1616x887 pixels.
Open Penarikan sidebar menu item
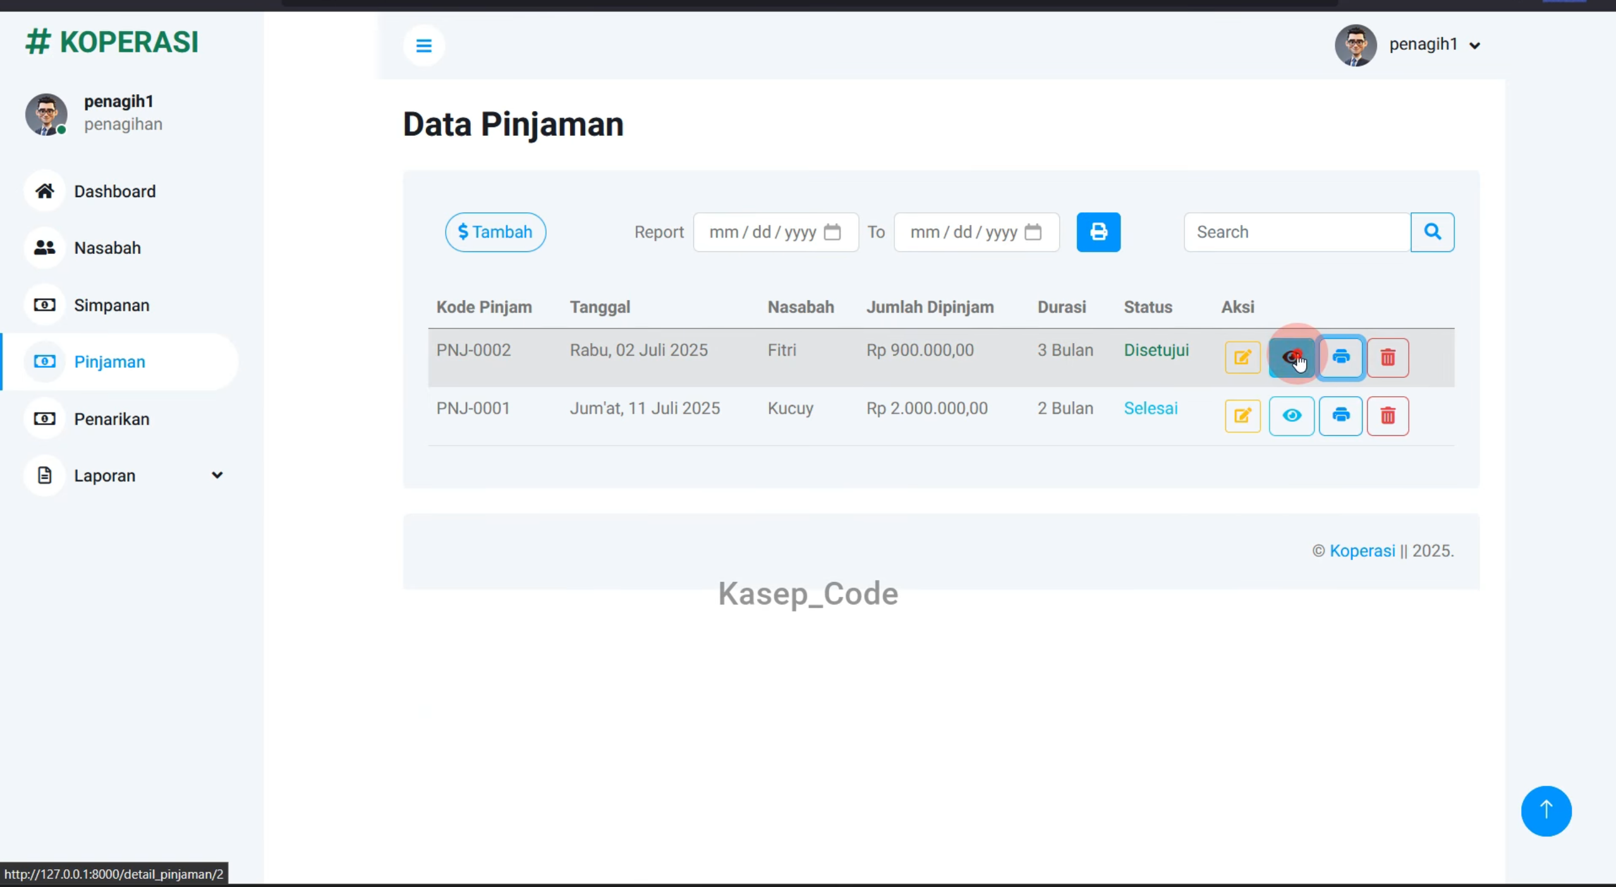[120, 419]
